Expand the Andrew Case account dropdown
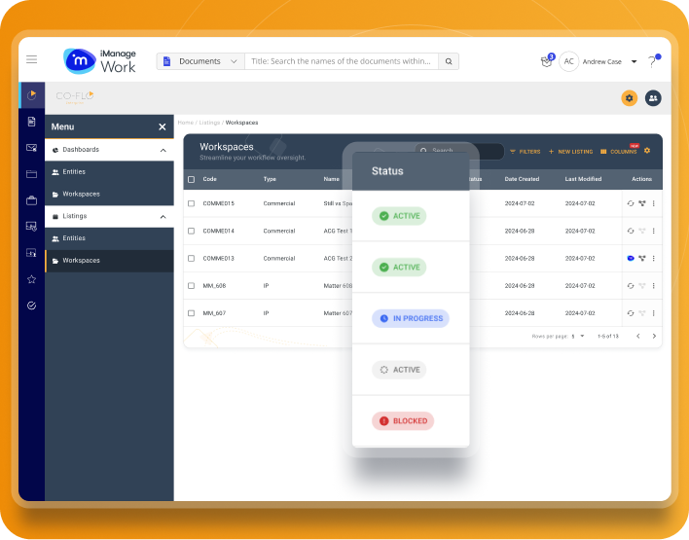Screen dimensions: 689x540 [634, 61]
